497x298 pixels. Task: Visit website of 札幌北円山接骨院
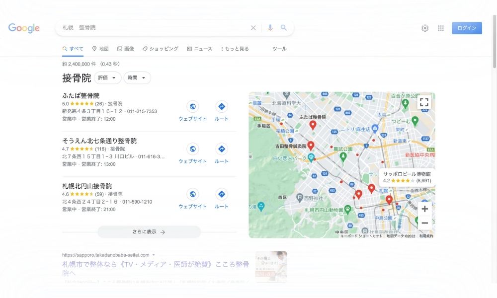[x=192, y=199]
